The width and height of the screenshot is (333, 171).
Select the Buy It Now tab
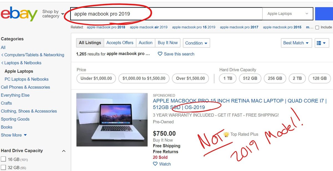click(x=168, y=43)
